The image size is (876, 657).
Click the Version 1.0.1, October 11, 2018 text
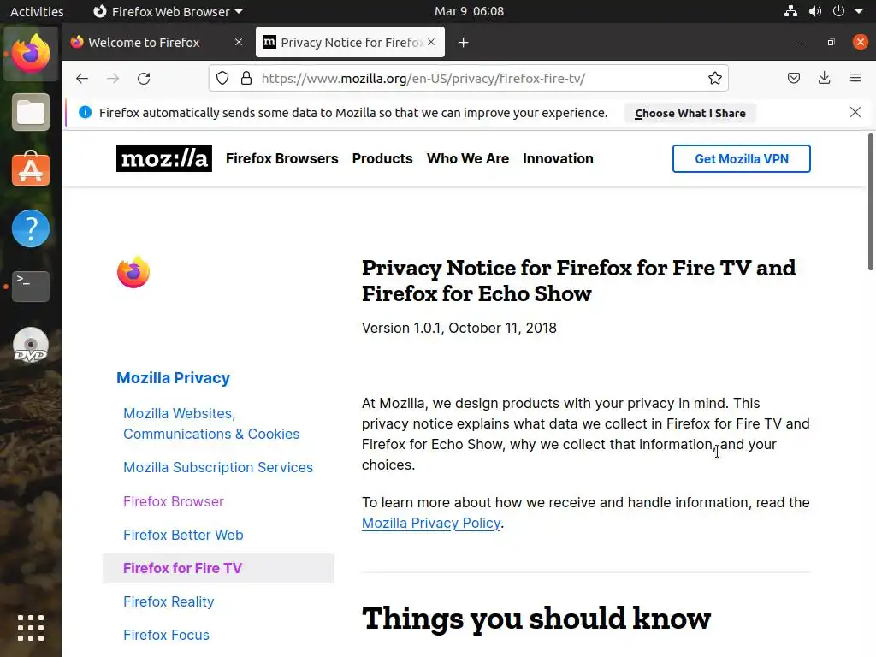click(459, 328)
